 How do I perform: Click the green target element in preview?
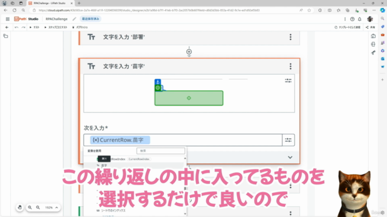(x=189, y=98)
